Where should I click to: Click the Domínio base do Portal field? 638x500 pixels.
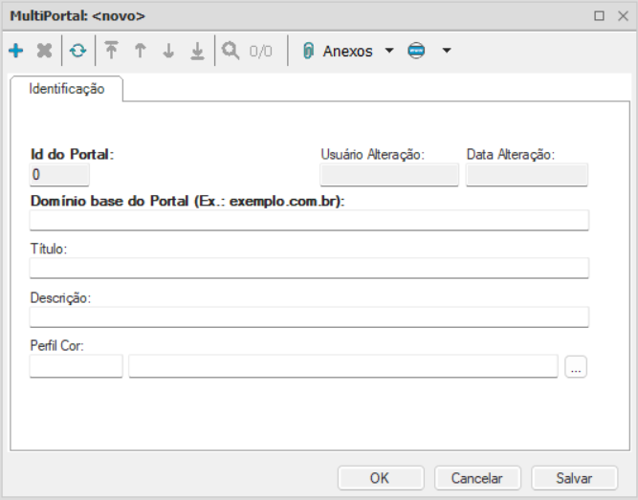tap(309, 221)
